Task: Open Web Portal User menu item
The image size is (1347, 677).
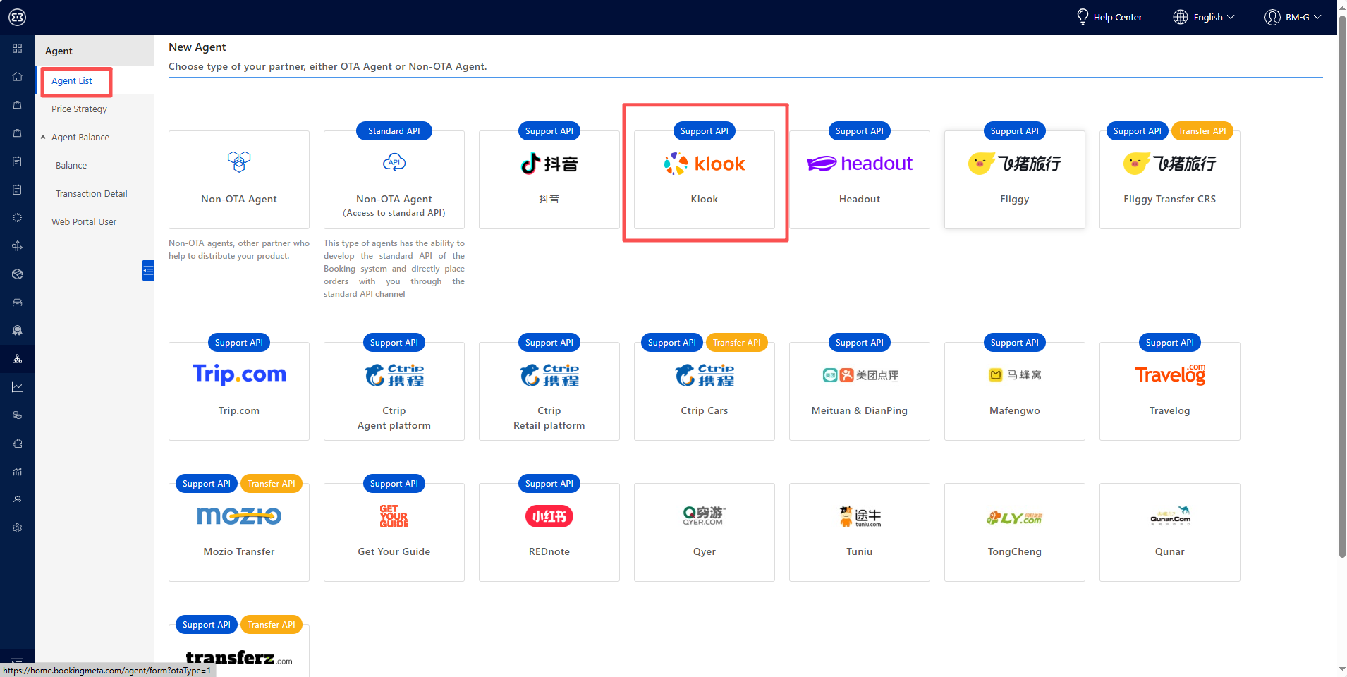Action: point(84,222)
